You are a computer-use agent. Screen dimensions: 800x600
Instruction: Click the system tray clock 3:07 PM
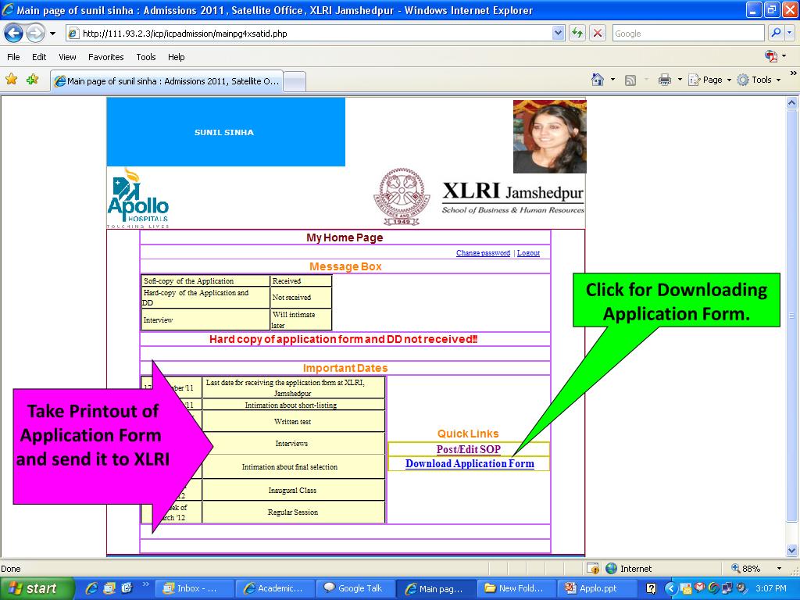pyautogui.click(x=771, y=589)
